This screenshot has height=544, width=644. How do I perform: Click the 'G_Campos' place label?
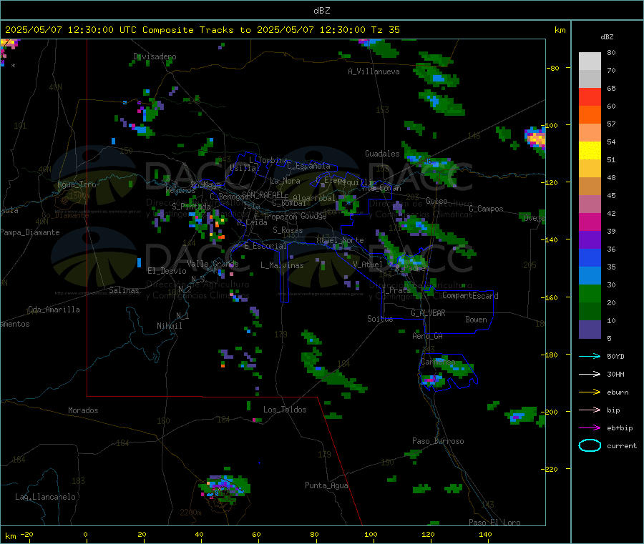pyautogui.click(x=486, y=209)
